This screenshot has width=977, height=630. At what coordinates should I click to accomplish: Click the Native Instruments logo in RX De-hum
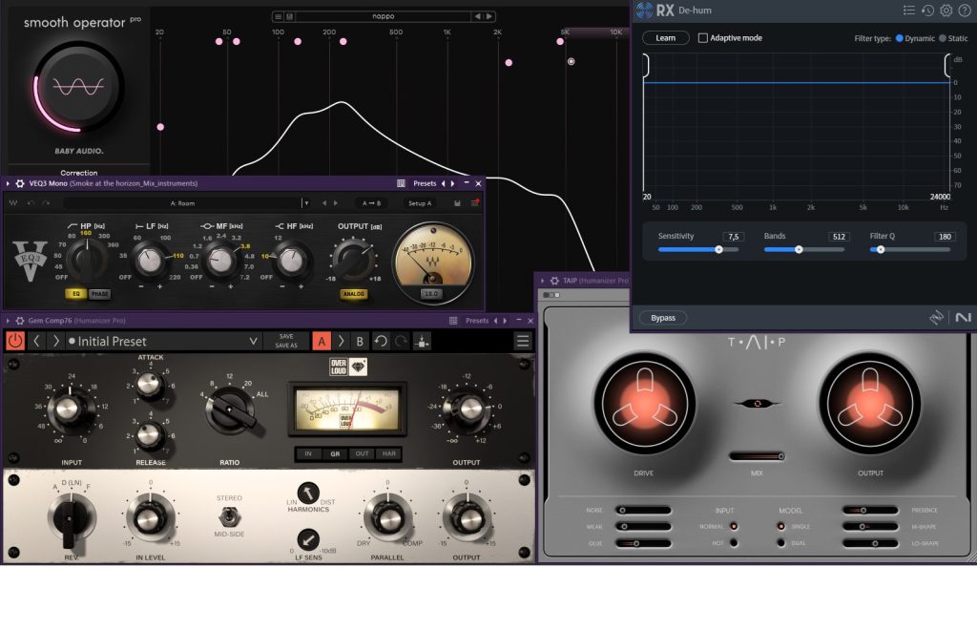[964, 318]
